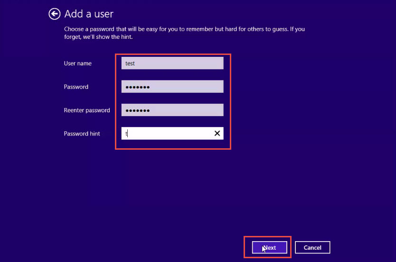Click the 'User name' label

coord(78,63)
